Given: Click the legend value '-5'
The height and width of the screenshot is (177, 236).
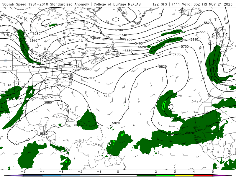Looking at the screenshot, I should click(x=23, y=172).
